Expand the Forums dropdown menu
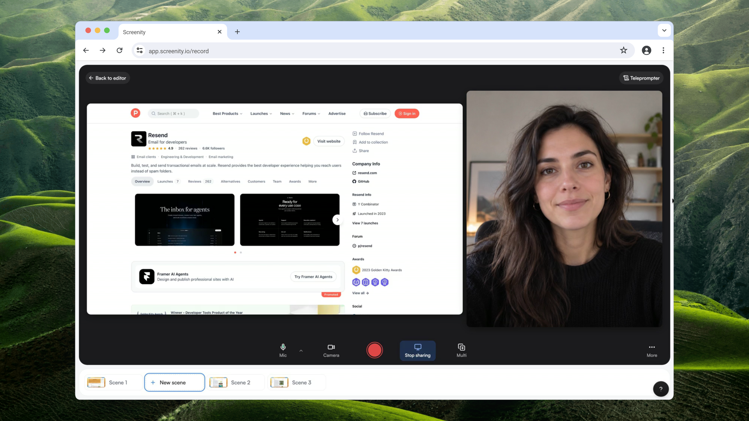The height and width of the screenshot is (421, 749). point(311,113)
